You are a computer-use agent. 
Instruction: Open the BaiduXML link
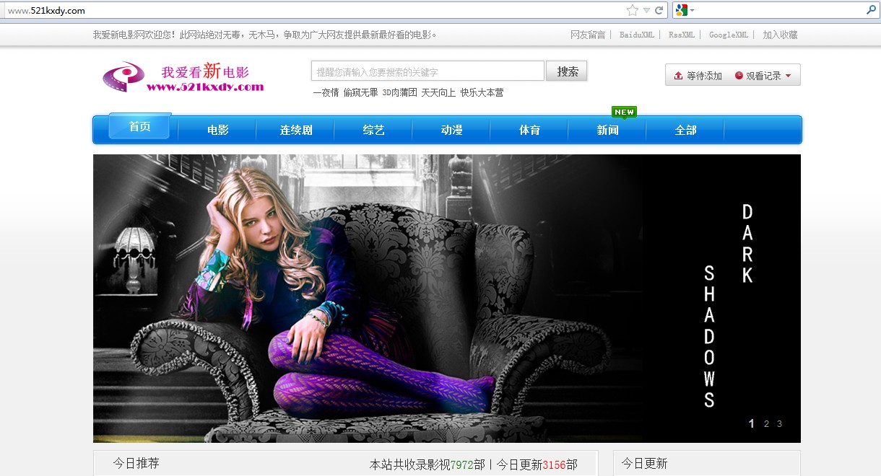(637, 35)
